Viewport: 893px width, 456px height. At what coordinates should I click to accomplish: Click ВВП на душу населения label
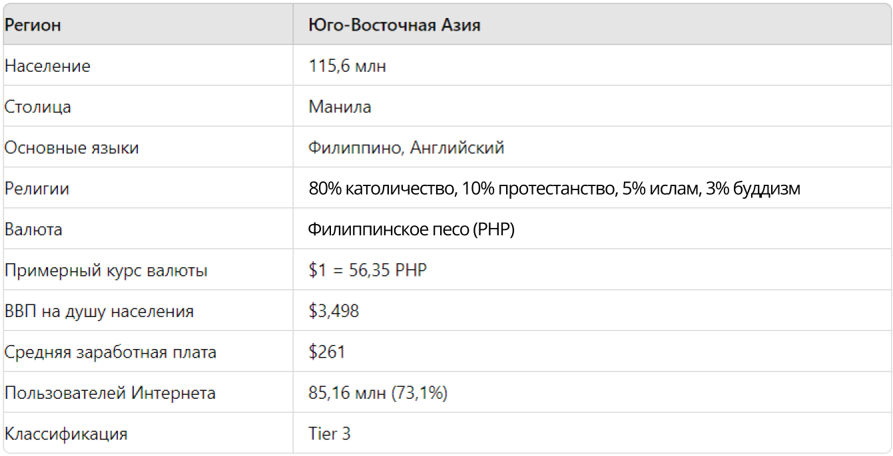(x=99, y=312)
